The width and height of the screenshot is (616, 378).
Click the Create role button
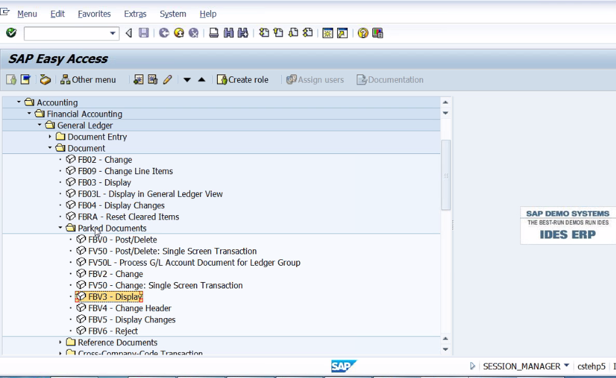point(243,80)
